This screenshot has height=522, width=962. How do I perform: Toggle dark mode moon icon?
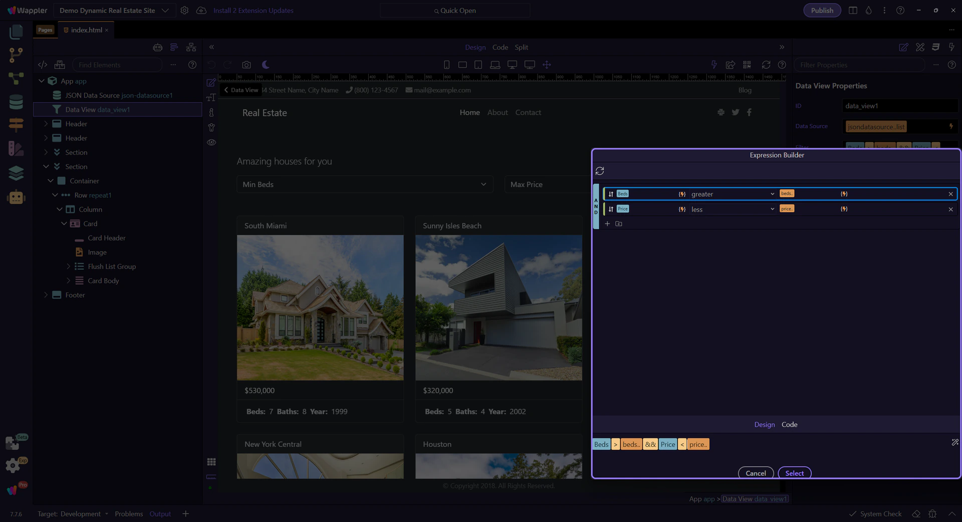tap(266, 65)
